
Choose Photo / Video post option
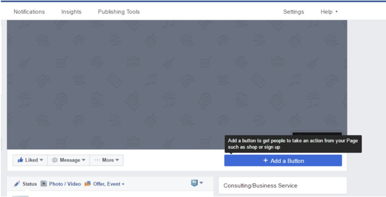coord(65,184)
